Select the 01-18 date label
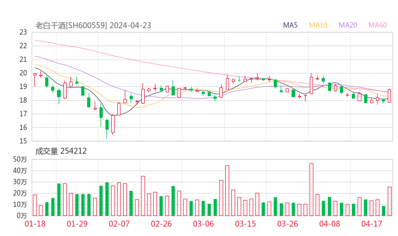Screen dimensions: 398x236 [35, 224]
